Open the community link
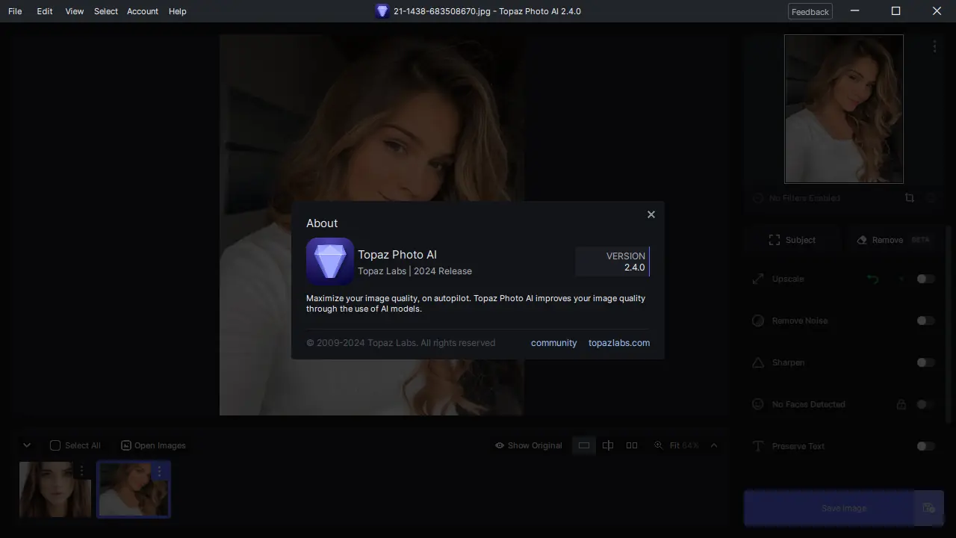This screenshot has height=538, width=956. (x=553, y=343)
